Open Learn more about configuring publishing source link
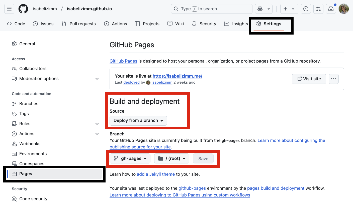353x205 pixels. (x=291, y=140)
